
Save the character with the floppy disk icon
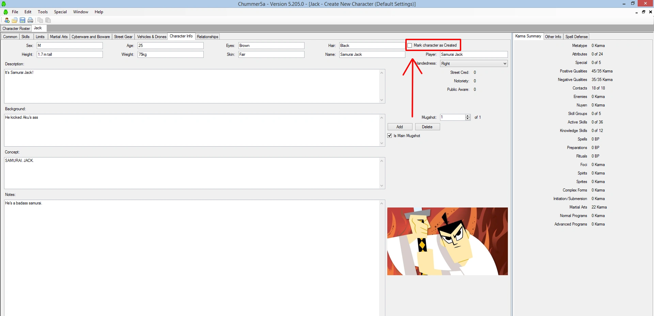22,20
